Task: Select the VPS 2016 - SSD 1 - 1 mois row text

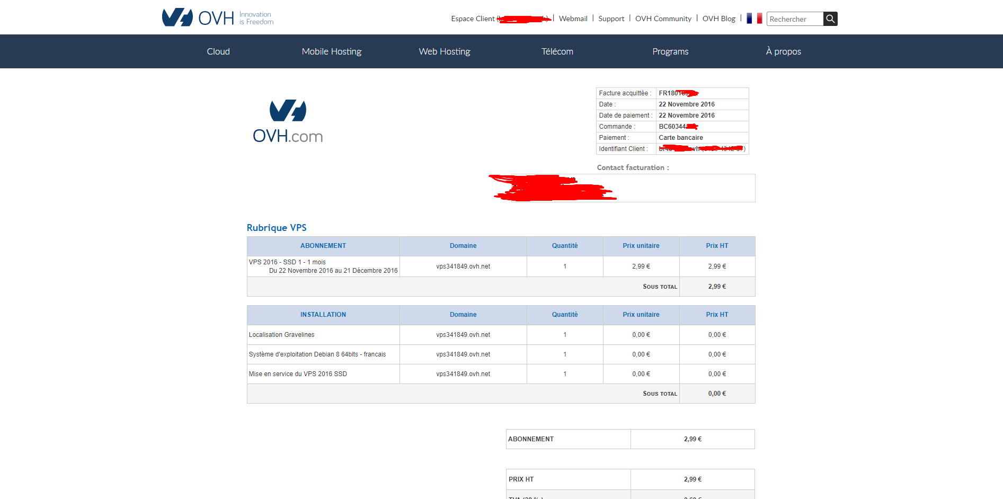Action: (x=287, y=262)
